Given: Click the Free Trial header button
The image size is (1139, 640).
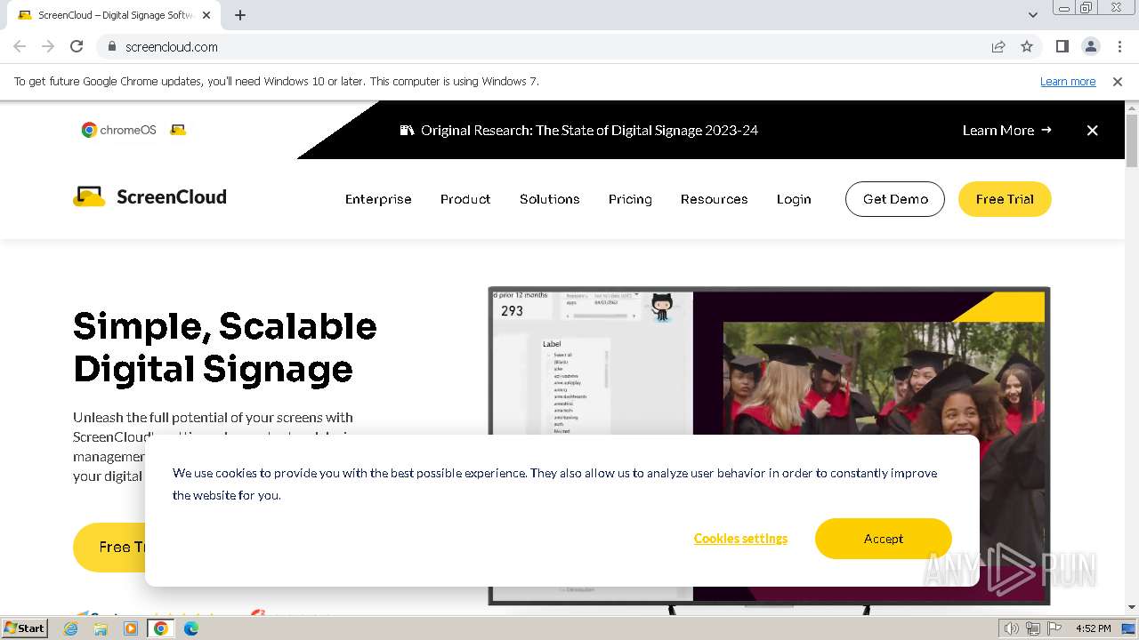Looking at the screenshot, I should (x=1005, y=199).
